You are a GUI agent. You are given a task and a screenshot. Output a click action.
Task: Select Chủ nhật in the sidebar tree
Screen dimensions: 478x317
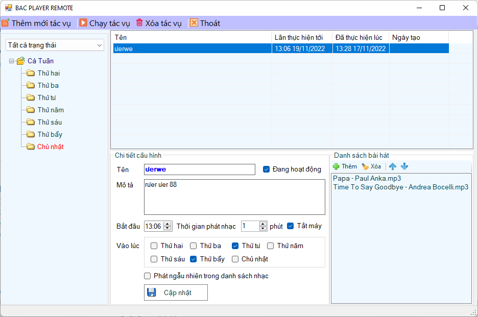tap(50, 147)
